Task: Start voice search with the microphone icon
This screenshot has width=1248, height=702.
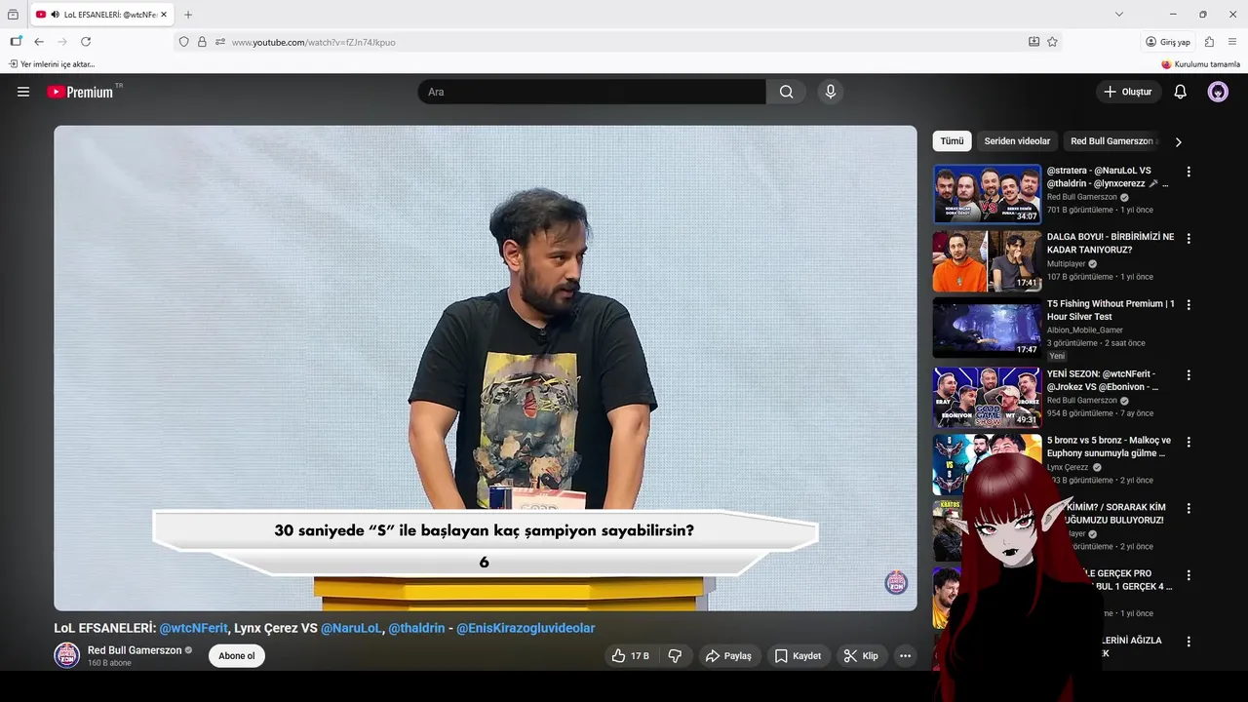Action: coord(831,92)
